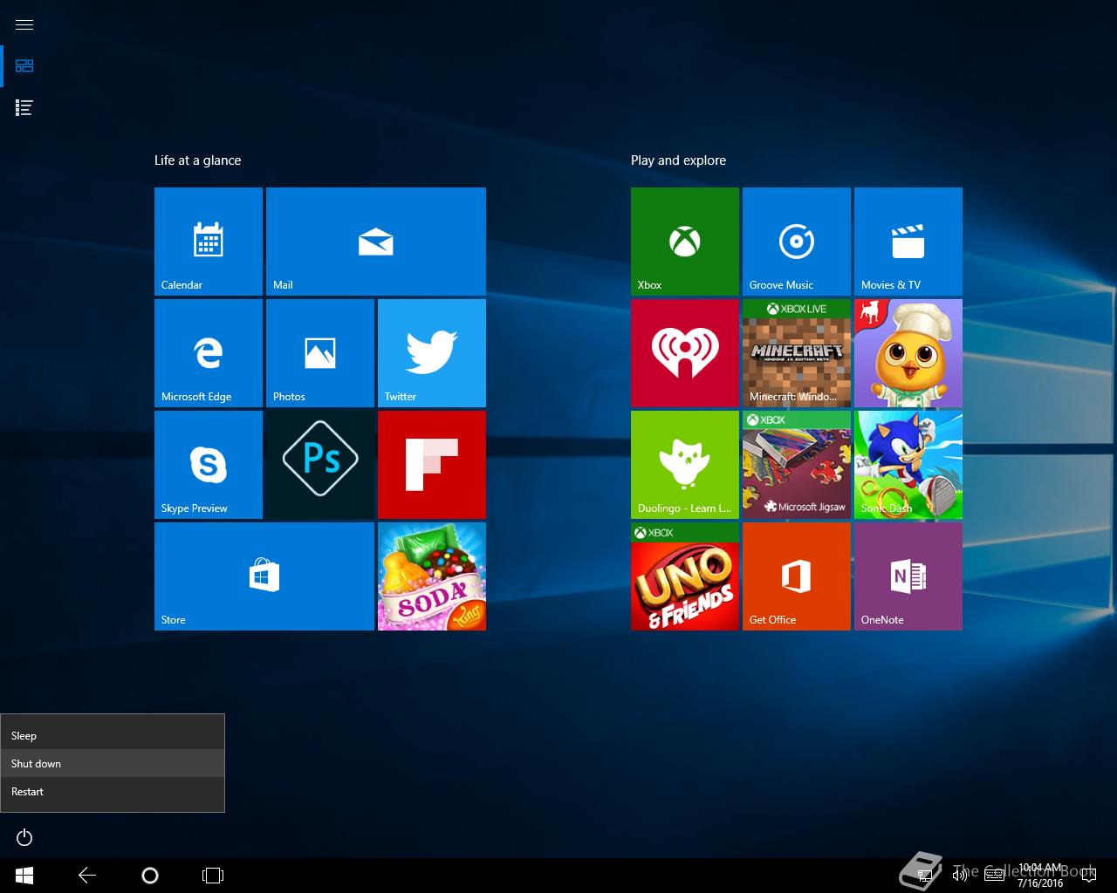This screenshot has height=893, width=1117.
Task: Launch Candy Crush Soda tile
Action: click(x=432, y=576)
